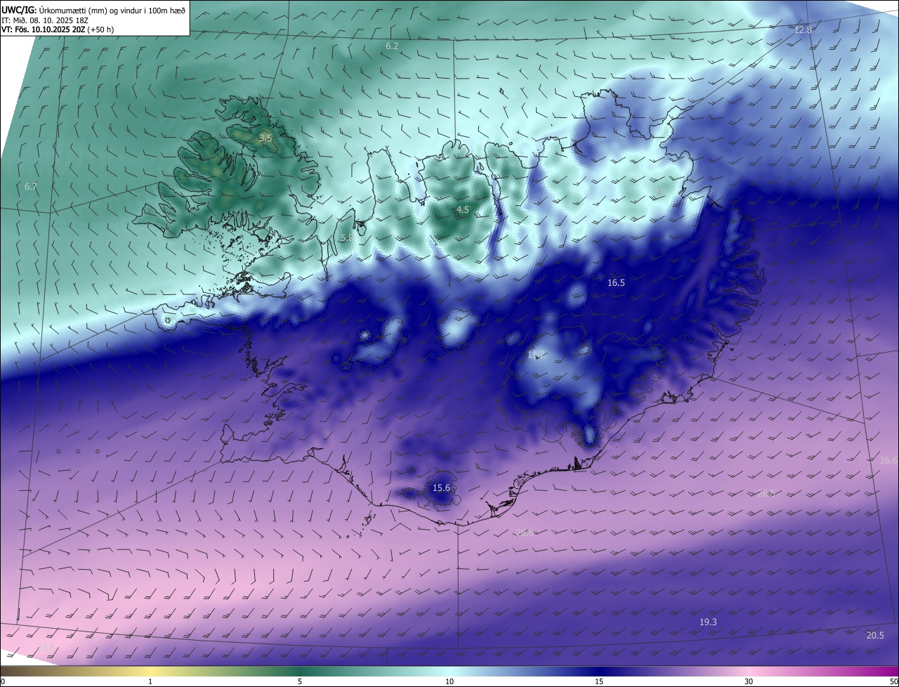
Task: Click the legend tick label "15"
Action: click(x=599, y=681)
